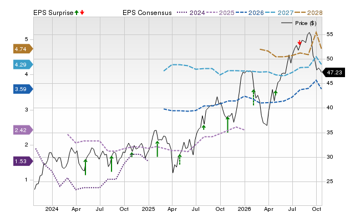This screenshot has height=212, width=355.
Task: Click the 5 tick on the EPS axis
Action: [26, 39]
